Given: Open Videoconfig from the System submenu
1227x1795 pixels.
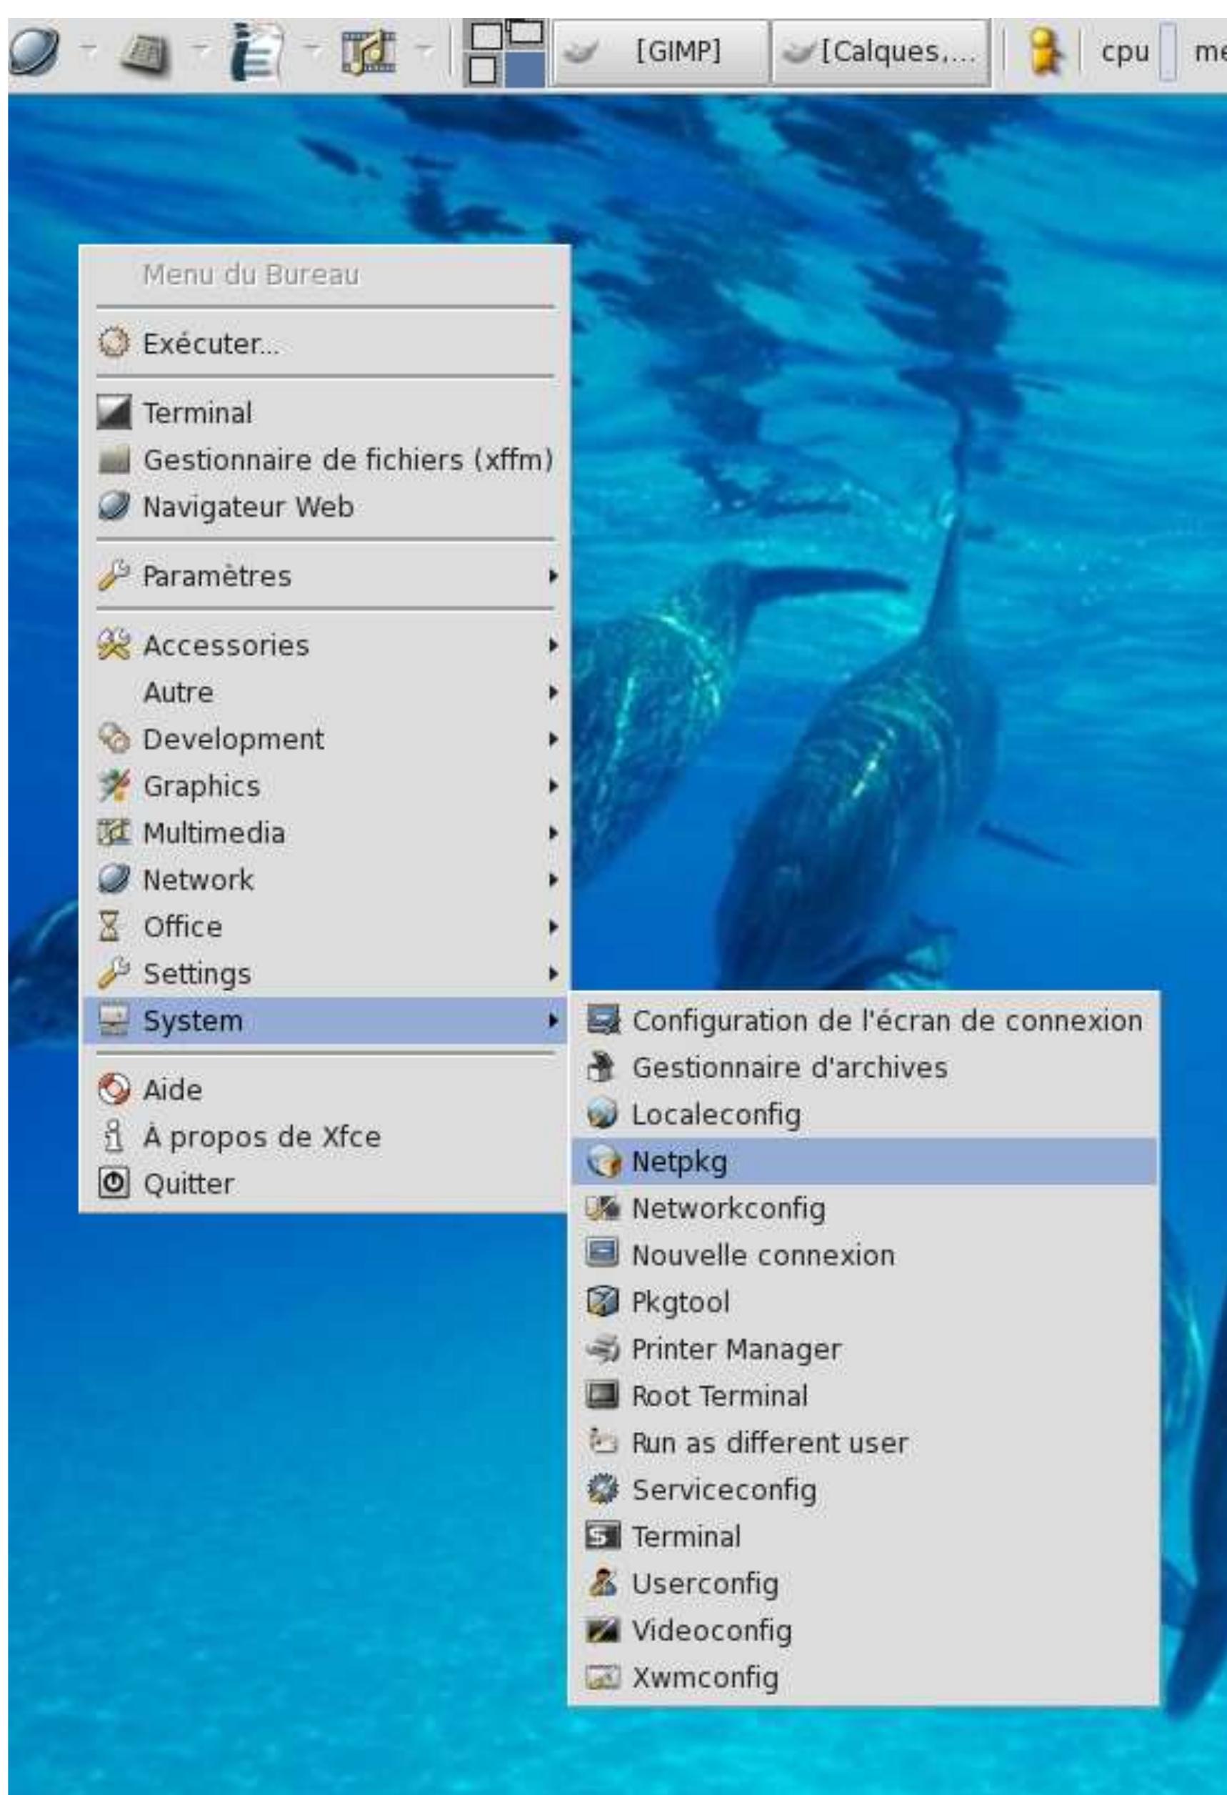Looking at the screenshot, I should click(711, 1631).
